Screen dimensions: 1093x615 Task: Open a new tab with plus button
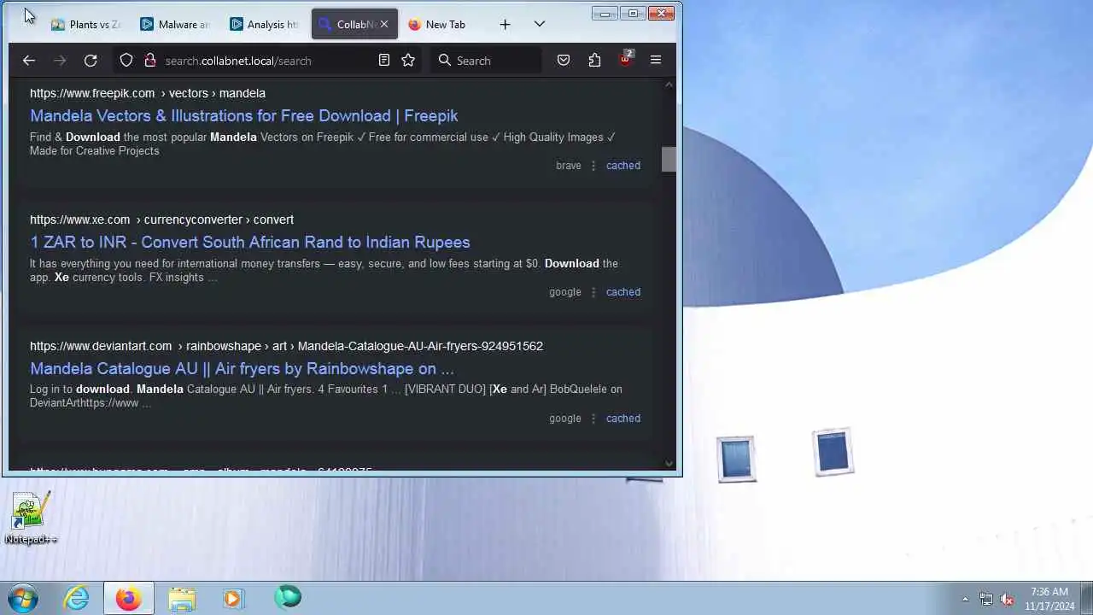click(505, 25)
